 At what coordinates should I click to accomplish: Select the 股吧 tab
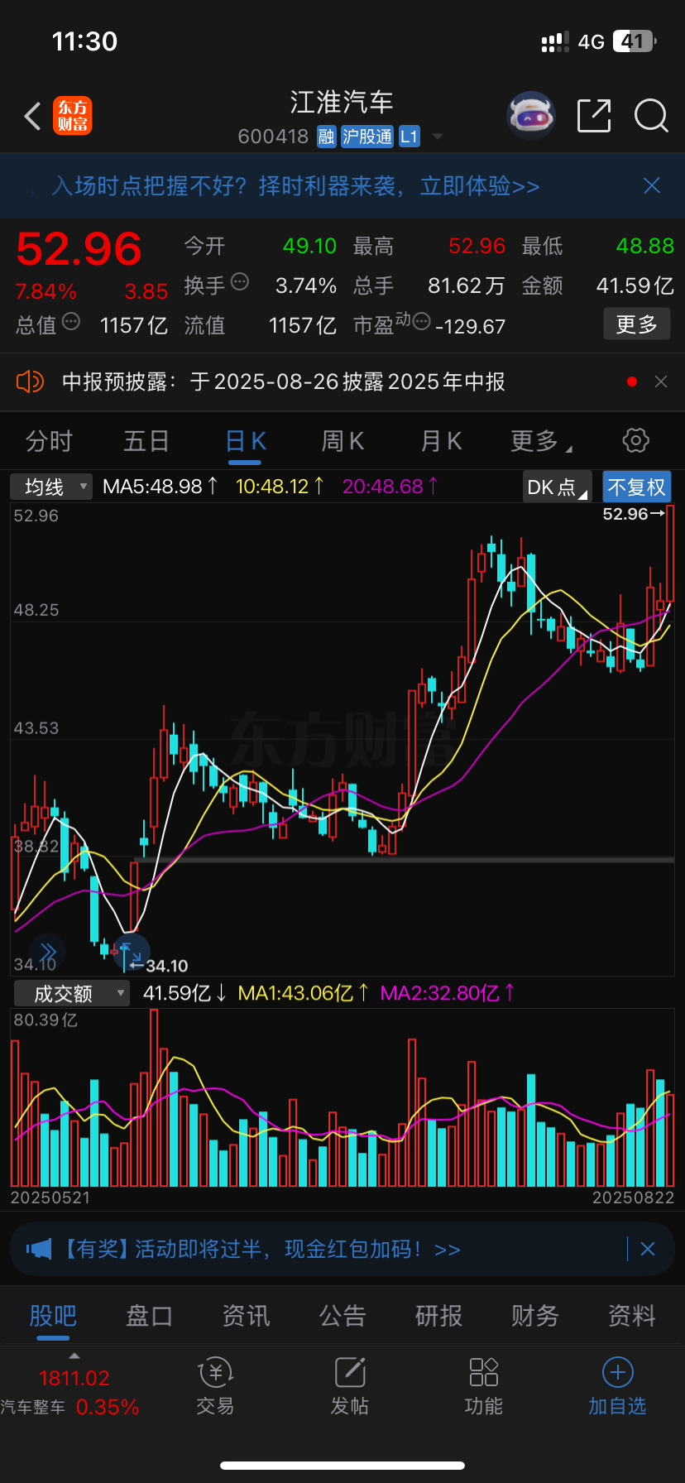[x=53, y=1316]
